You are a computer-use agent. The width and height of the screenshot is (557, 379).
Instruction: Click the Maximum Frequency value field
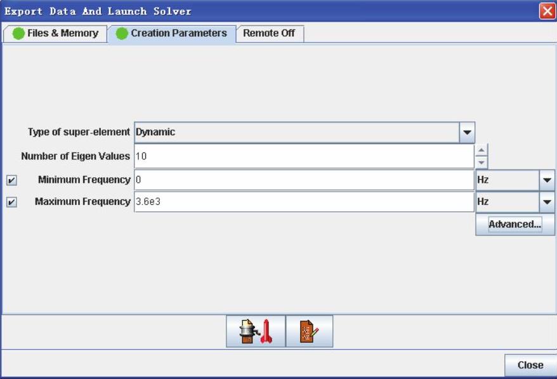pyautogui.click(x=303, y=202)
